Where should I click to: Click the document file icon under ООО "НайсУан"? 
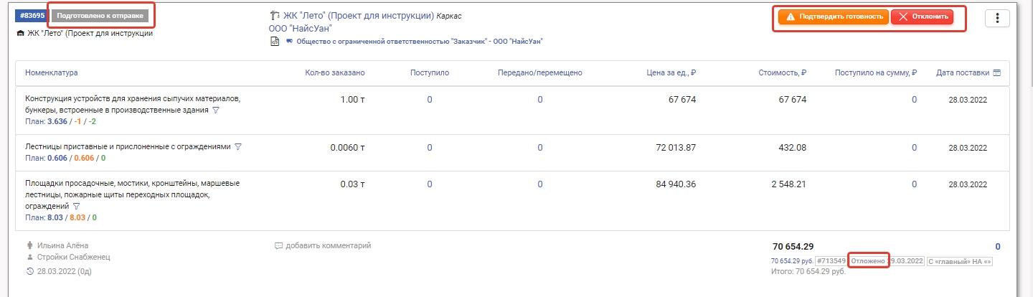pyautogui.click(x=274, y=42)
